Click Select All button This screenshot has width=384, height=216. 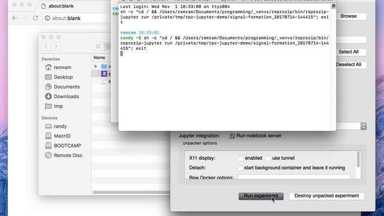point(348,52)
